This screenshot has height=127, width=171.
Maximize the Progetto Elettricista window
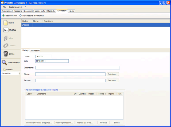pyautogui.click(x=164, y=3)
